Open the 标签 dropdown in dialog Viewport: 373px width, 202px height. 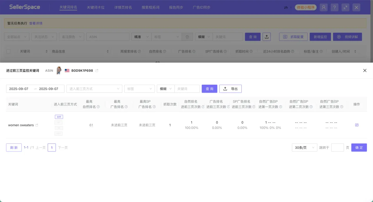[x=140, y=89]
